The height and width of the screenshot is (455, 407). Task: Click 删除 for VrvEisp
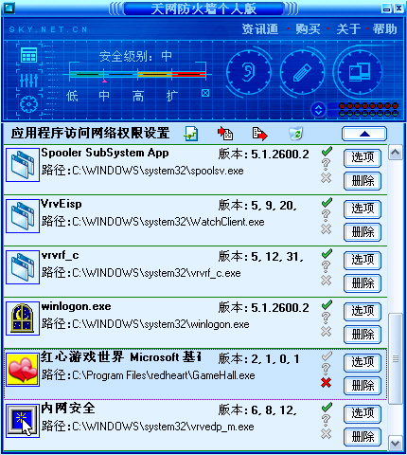click(363, 232)
